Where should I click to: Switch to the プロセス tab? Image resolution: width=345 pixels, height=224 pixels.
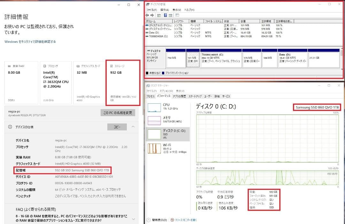(x=150, y=96)
